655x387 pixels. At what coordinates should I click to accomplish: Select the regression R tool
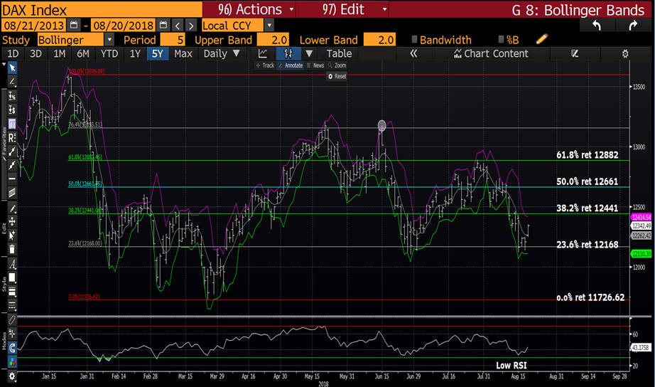coord(12,137)
